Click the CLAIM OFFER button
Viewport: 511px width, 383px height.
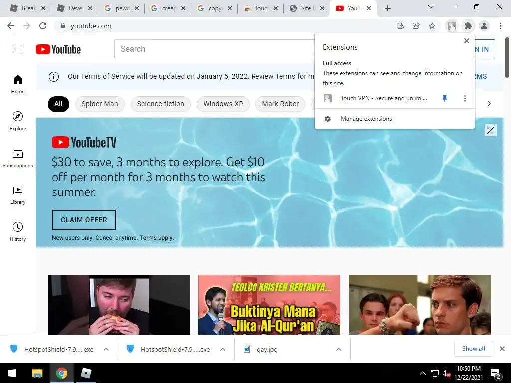84,220
